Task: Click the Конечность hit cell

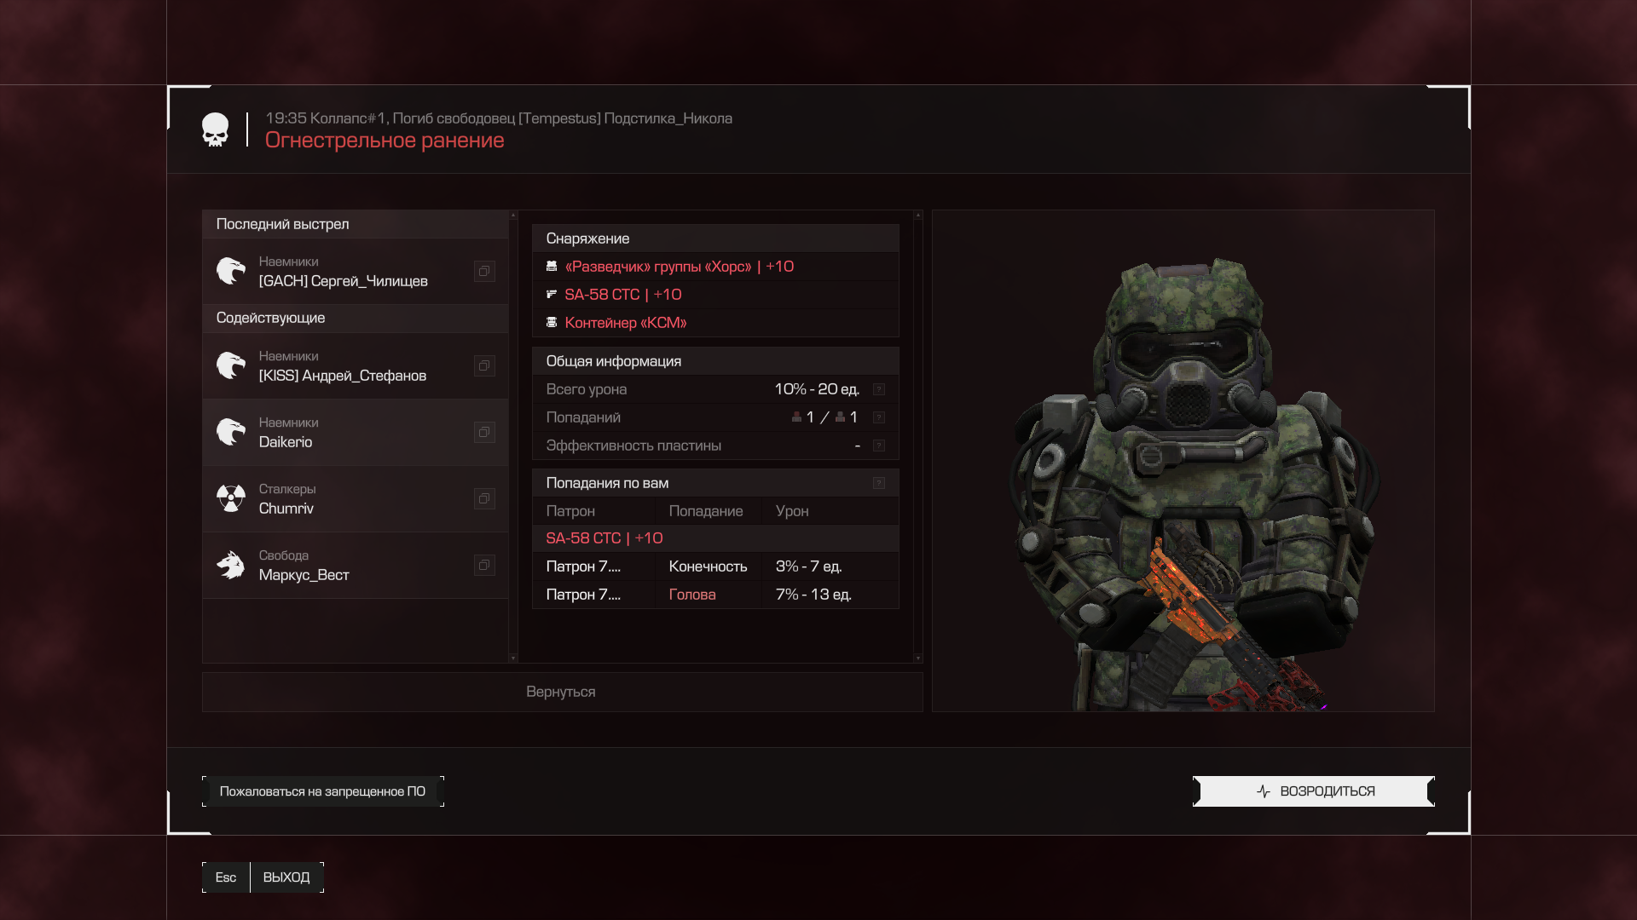Action: tap(709, 566)
